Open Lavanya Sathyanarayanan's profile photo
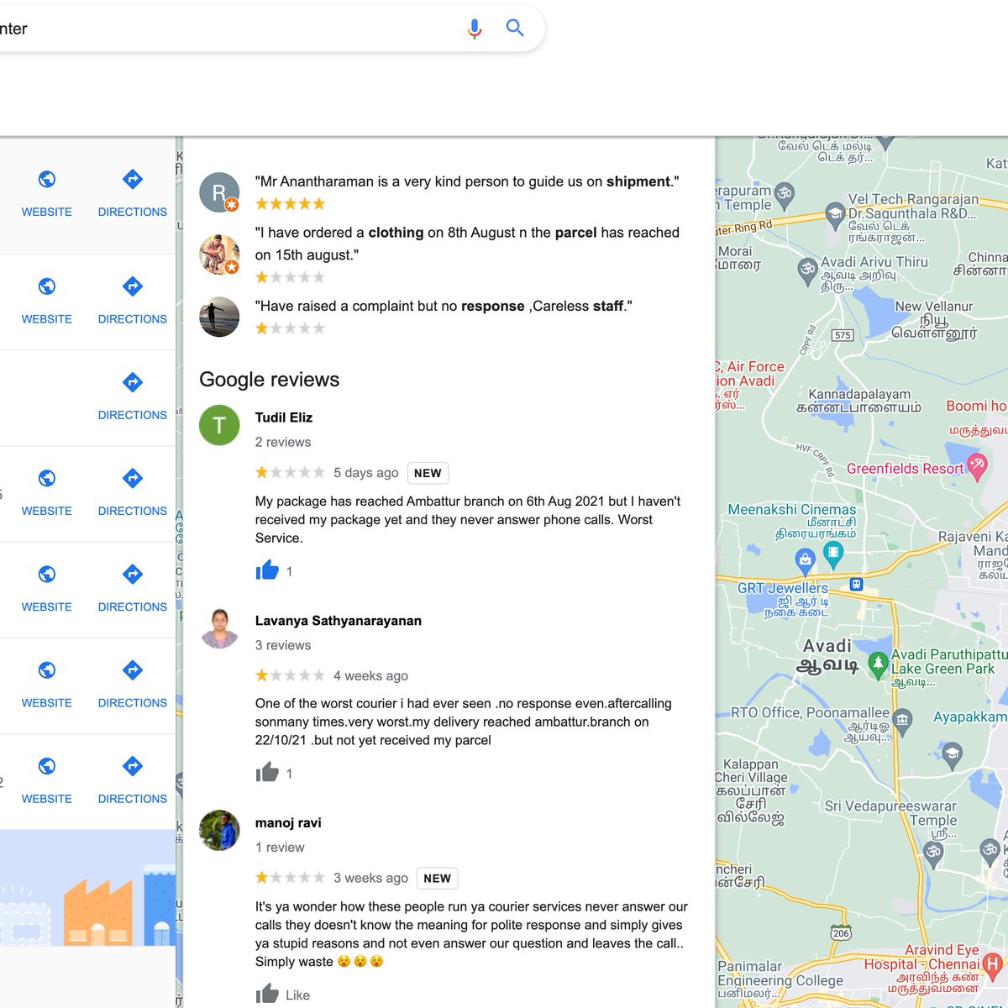This screenshot has height=1008, width=1008. (219, 628)
